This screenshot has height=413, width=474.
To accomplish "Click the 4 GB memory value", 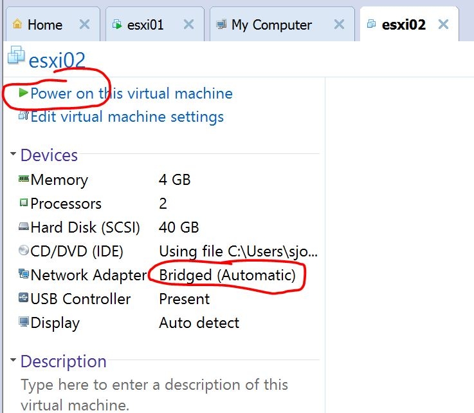I will coord(175,180).
